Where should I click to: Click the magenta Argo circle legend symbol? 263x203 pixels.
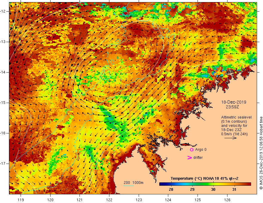192,150
